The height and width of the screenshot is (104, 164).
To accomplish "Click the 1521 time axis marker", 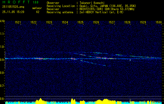I will coord(18,22).
